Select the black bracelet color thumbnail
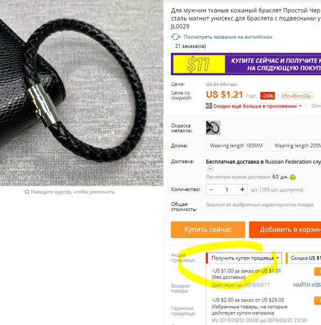Screen dimensions: 321x325 click(213, 128)
